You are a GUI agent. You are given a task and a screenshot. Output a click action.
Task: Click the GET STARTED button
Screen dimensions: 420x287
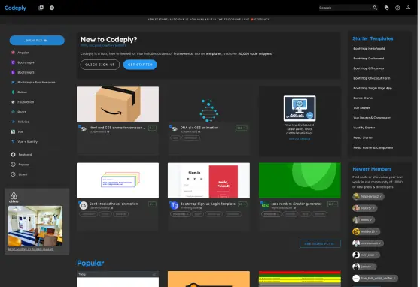pyautogui.click(x=140, y=65)
